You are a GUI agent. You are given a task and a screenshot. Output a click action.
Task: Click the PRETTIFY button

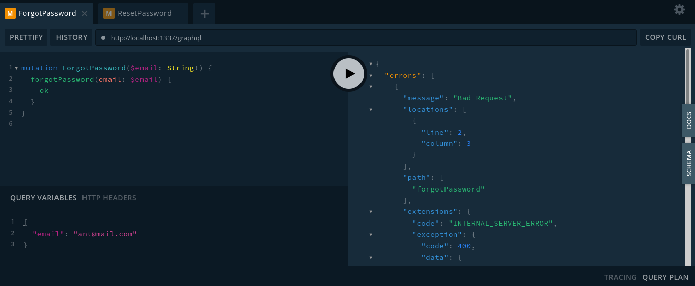coord(26,37)
